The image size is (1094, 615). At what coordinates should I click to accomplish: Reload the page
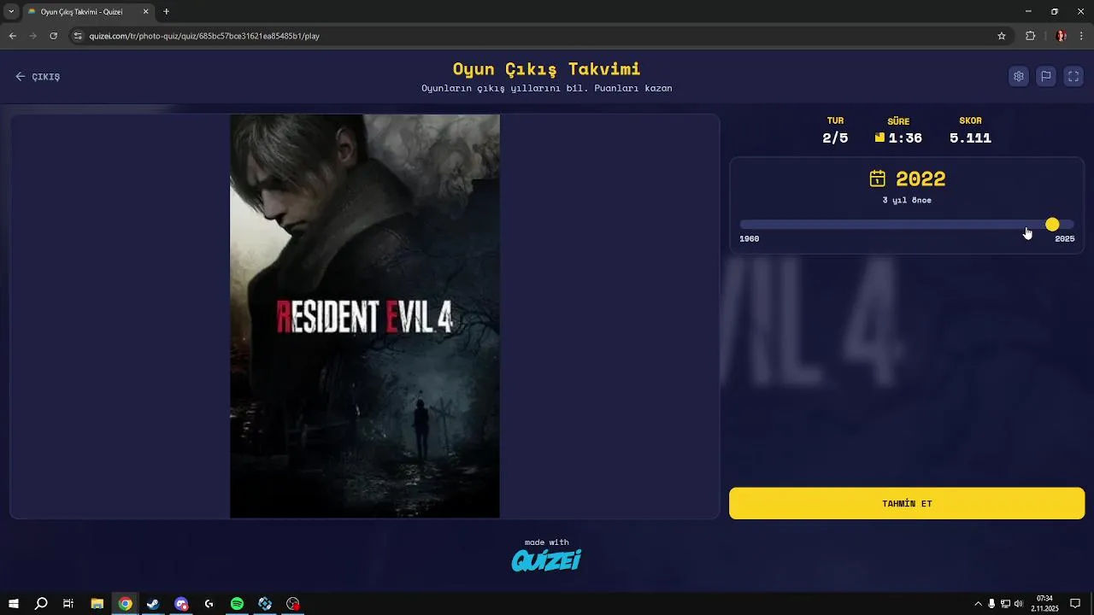coord(54,36)
